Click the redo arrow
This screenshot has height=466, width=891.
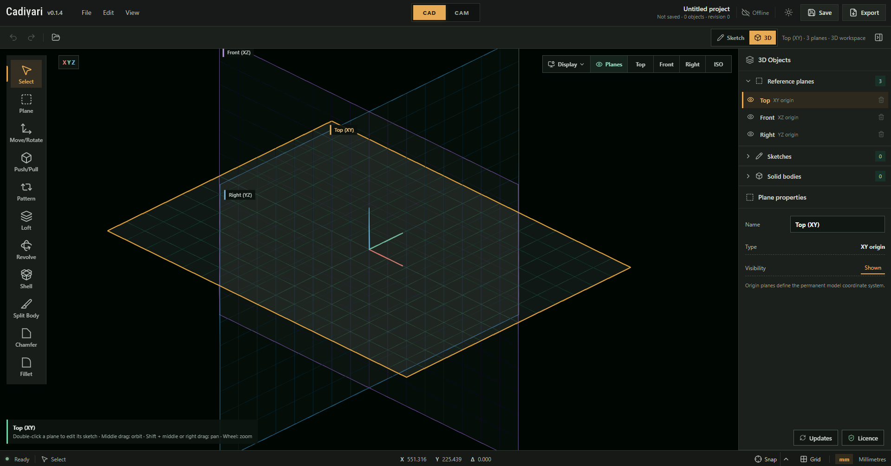[31, 37]
